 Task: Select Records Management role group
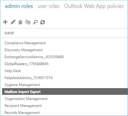click(x=65, y=113)
